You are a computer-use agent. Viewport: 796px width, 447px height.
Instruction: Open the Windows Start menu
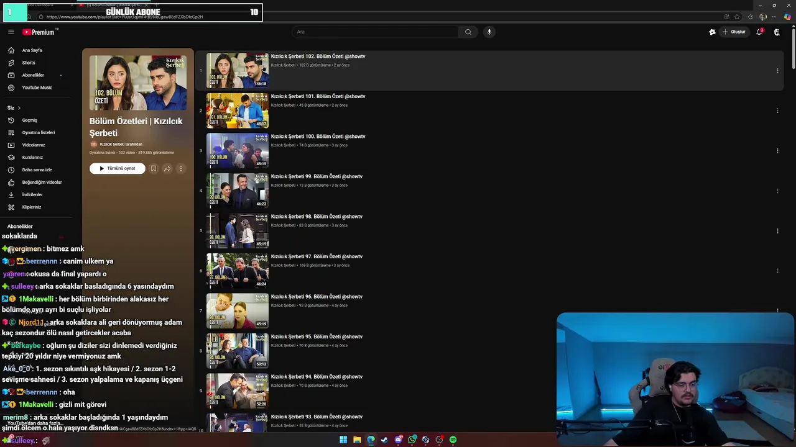(x=343, y=440)
